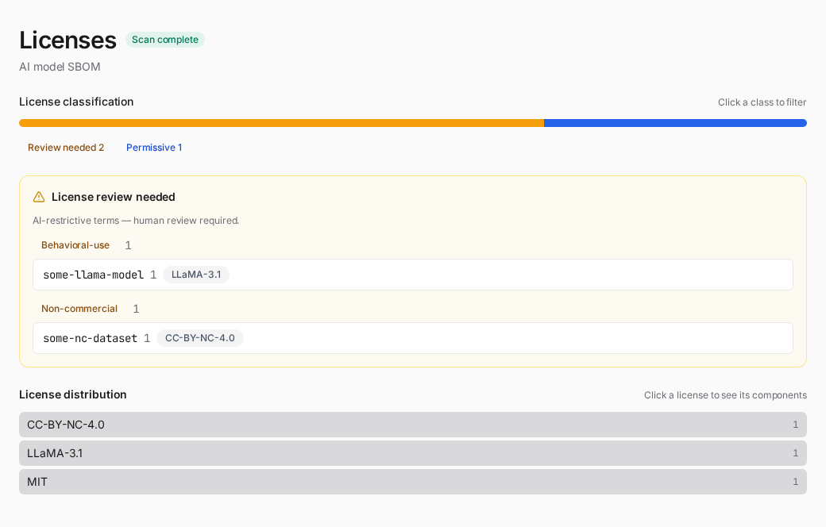Click the License review needed heading

pos(114,197)
